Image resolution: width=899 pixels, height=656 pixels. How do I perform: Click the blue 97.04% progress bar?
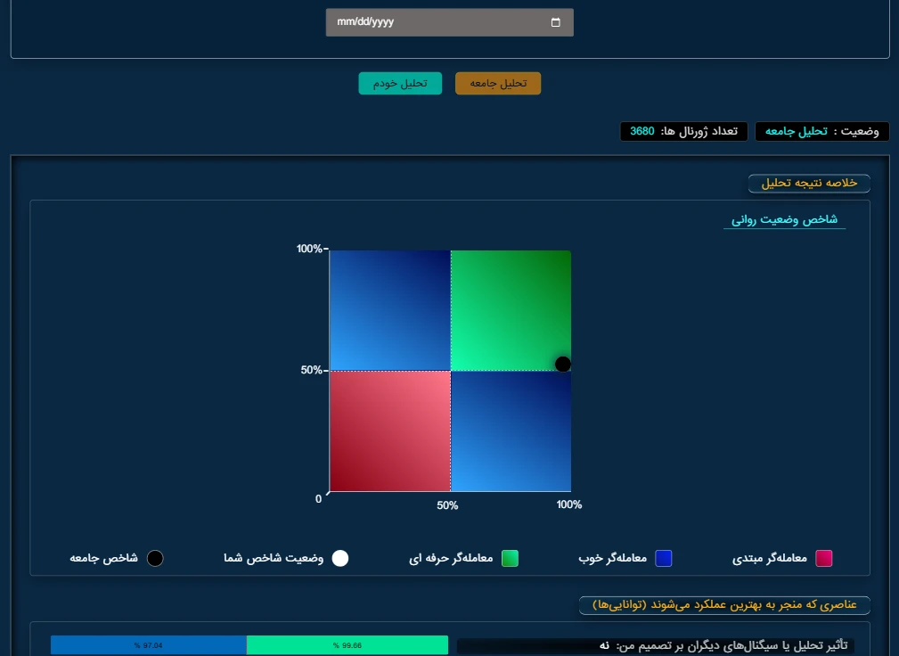(148, 645)
